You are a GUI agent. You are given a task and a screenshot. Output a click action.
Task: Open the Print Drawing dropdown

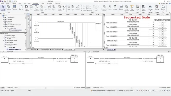163,10
